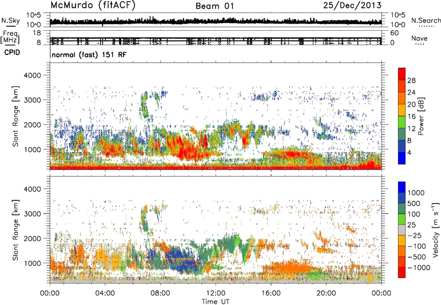Click the '28' label on the Power scale
This screenshot has width=441, height=305.
click(411, 80)
